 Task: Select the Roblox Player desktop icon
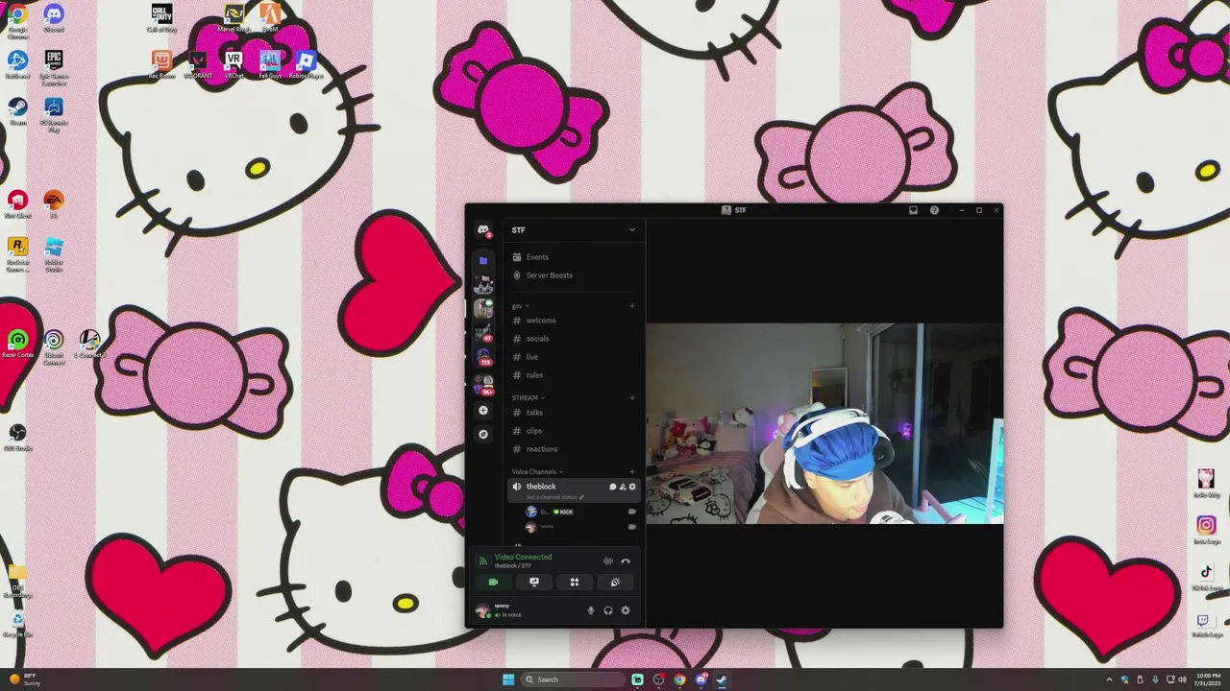pyautogui.click(x=306, y=65)
